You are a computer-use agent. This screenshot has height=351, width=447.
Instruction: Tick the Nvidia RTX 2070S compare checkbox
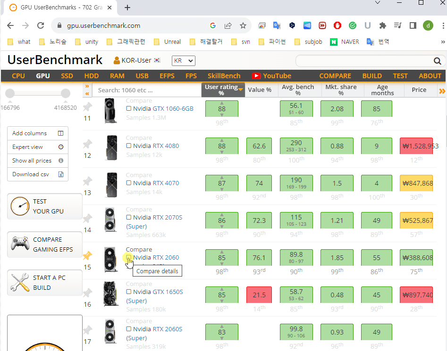[128, 217]
